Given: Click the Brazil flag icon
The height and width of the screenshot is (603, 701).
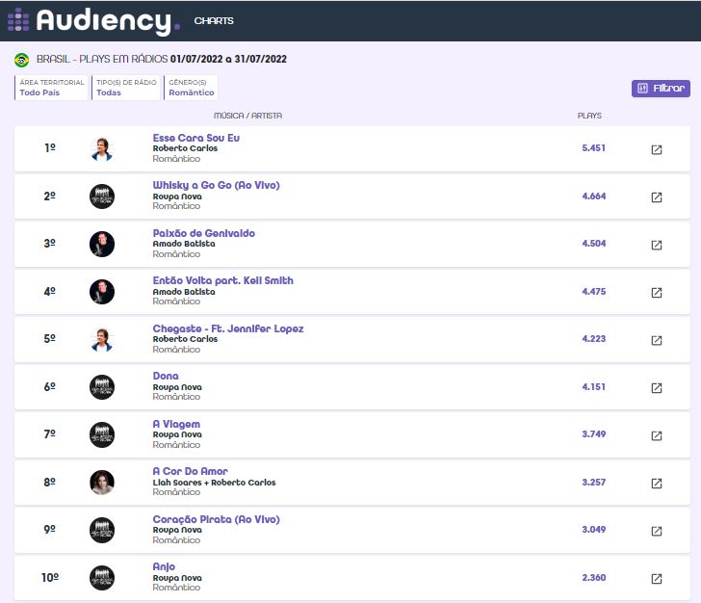Looking at the screenshot, I should pyautogui.click(x=21, y=60).
